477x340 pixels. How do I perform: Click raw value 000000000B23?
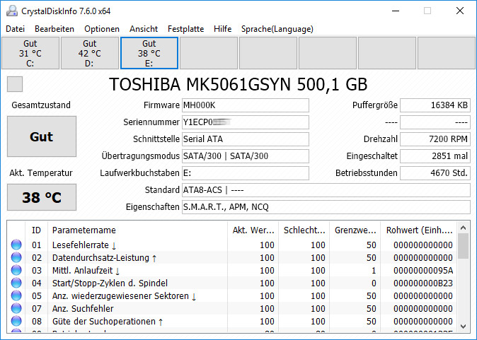coord(423,283)
